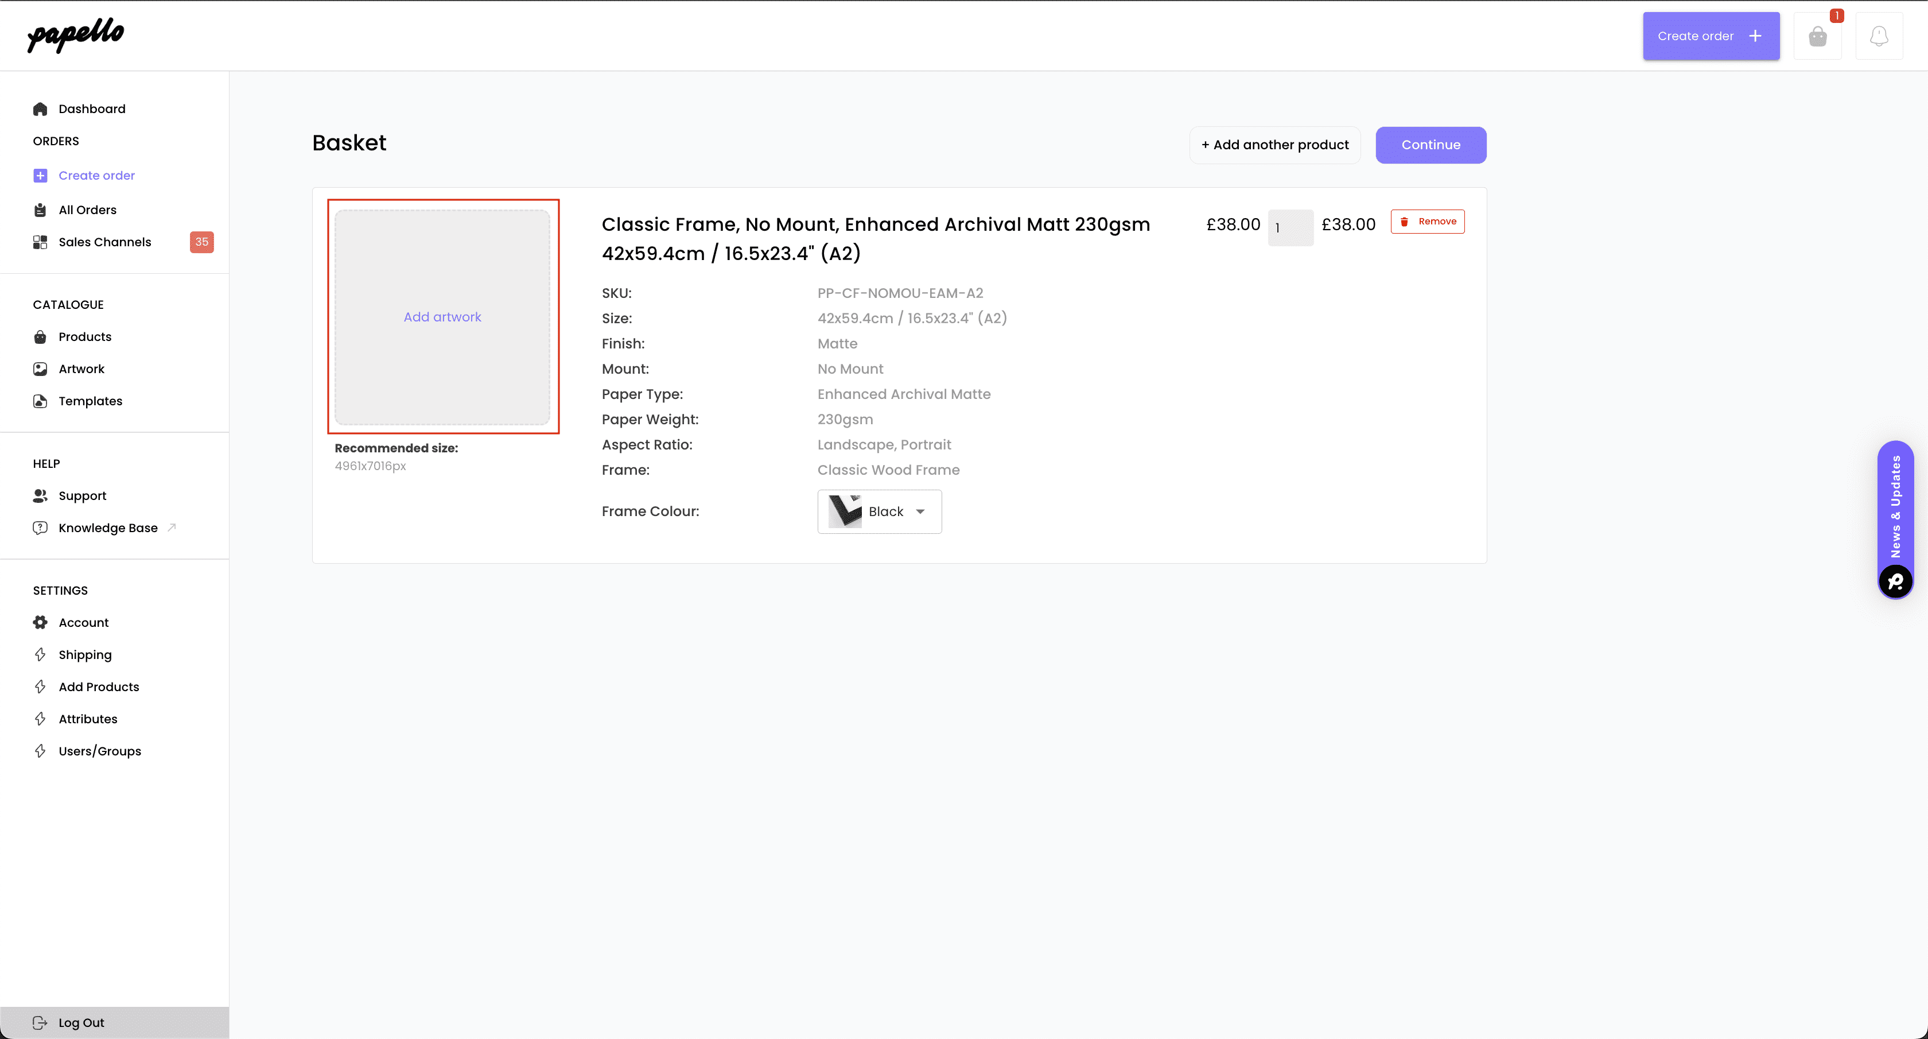
Task: Click the Attributes lightning icon
Action: 40,719
